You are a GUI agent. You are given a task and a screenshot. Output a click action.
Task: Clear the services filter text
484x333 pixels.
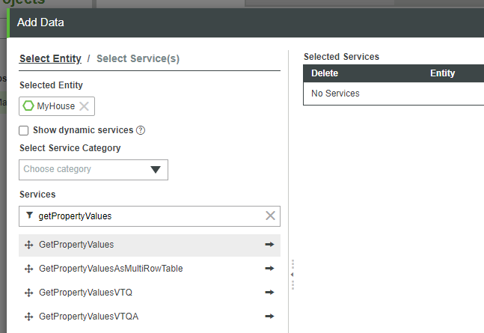click(271, 216)
